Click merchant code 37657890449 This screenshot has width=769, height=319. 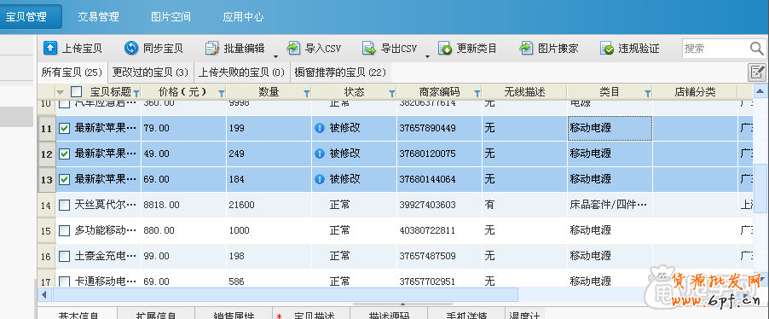(x=427, y=128)
